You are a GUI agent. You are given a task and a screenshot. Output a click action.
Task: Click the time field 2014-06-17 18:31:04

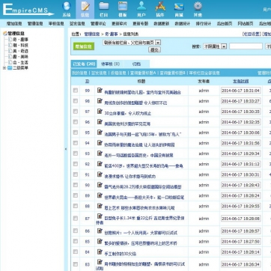240,91
